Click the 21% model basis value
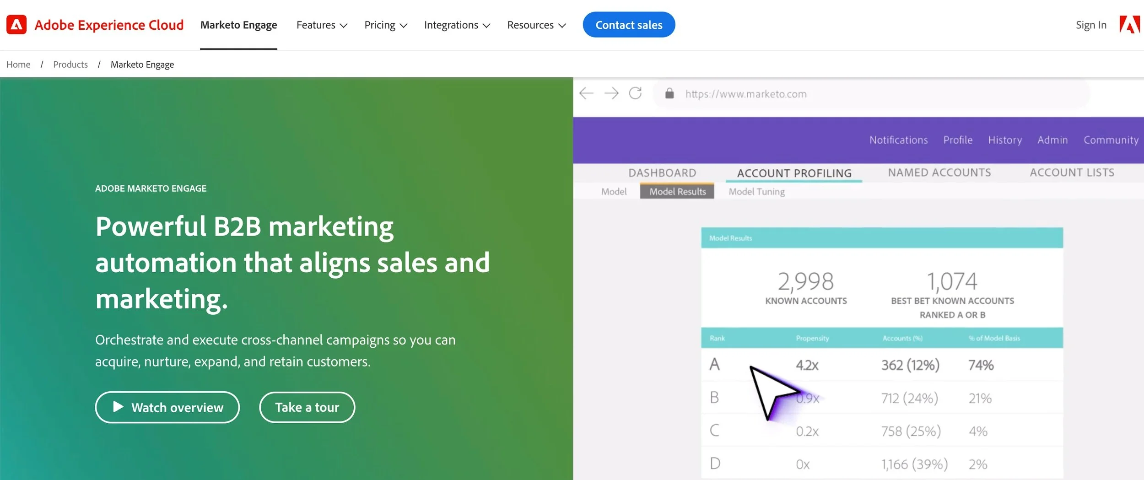Viewport: 1144px width, 480px height. coord(980,398)
